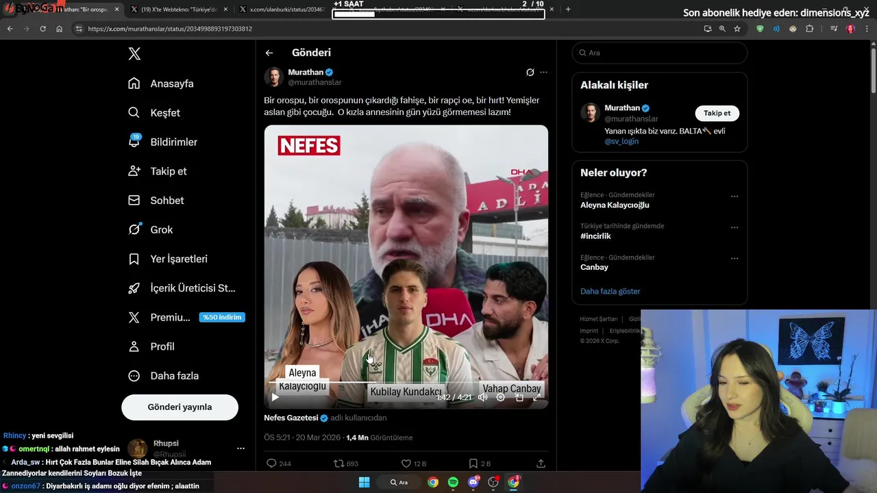Open first Chrome taskbar icon

coord(433,482)
